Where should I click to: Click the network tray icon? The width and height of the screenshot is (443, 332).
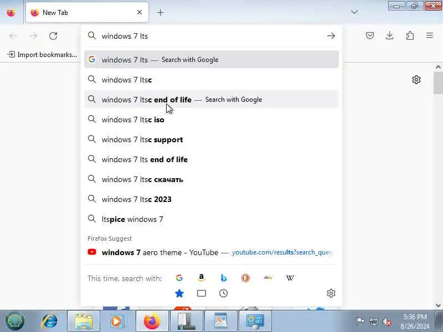point(374,321)
